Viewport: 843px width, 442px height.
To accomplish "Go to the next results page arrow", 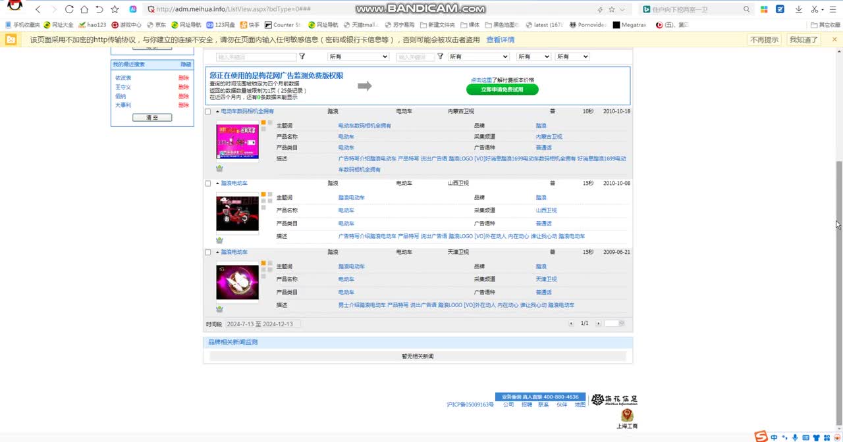I will coord(598,324).
